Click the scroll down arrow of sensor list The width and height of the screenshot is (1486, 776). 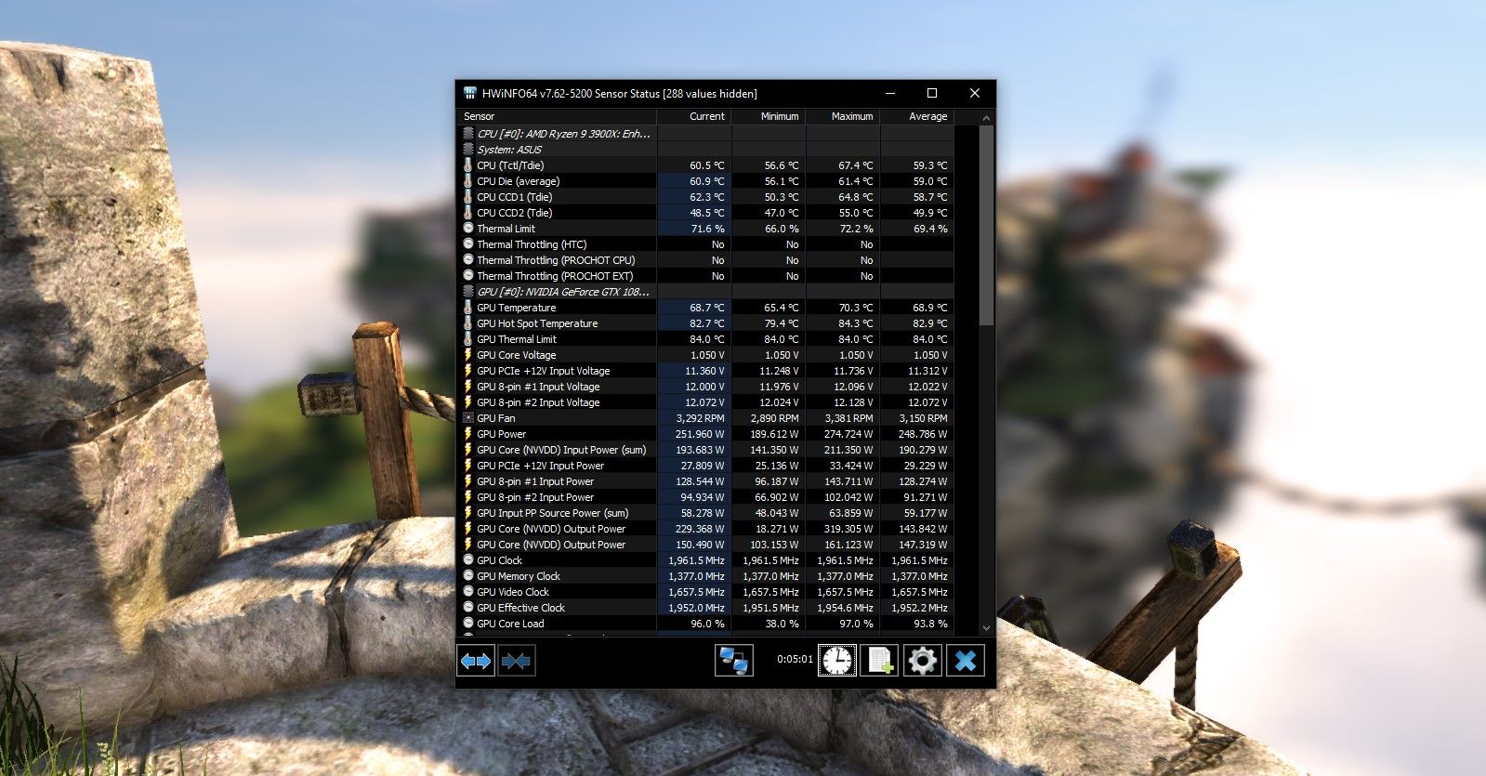click(986, 628)
